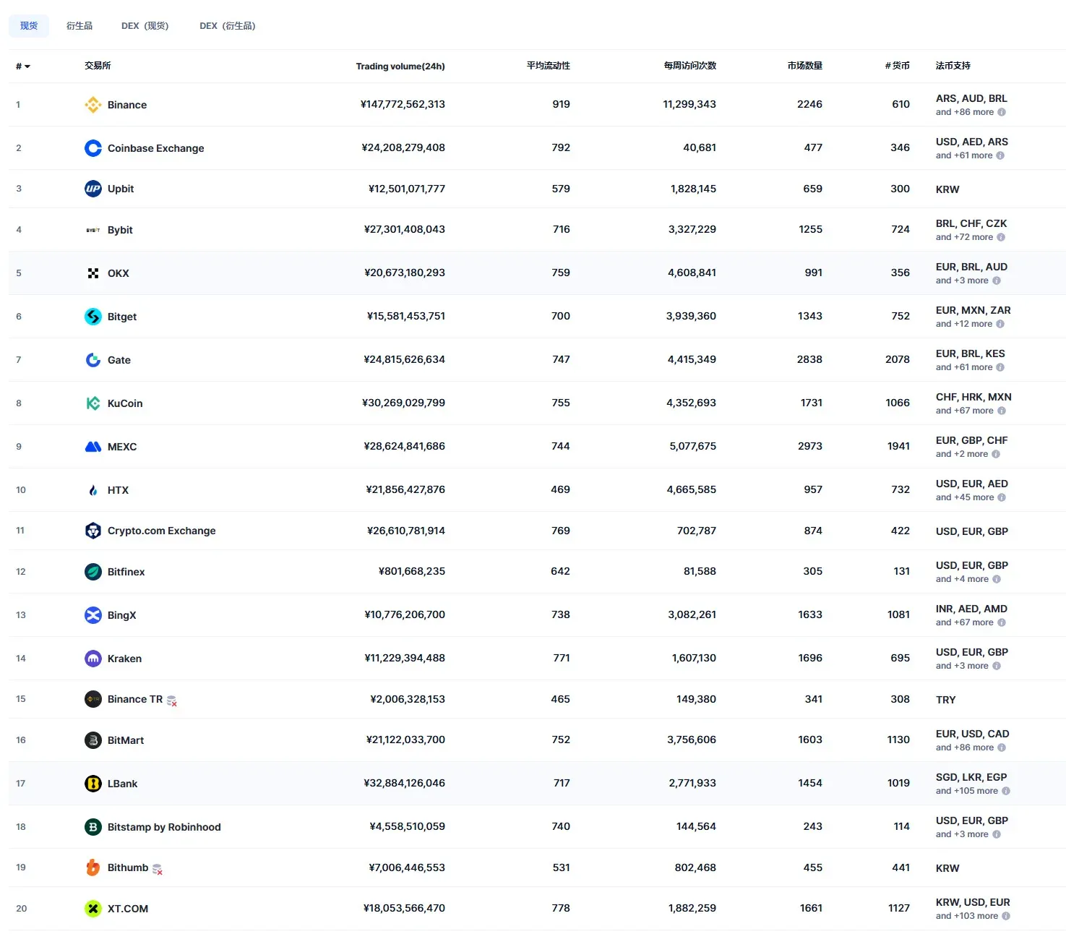Click info icon beside LBank's +105 more
1066x934 pixels.
point(1006,791)
